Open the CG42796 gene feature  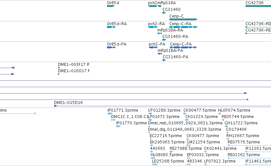coord(258,6)
